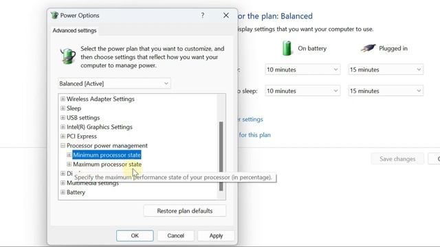Viewport: 440px width, 247px height.
Task: Click restore defaults for this plan link
Action: [x=254, y=135]
